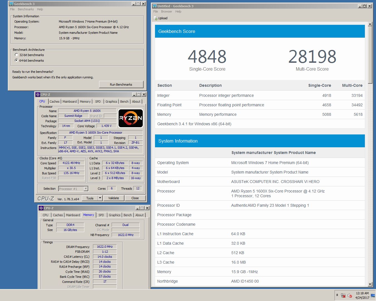Click the CPU-Z title icon on Memory tab window
Image resolution: width=376 pixels, height=301 pixels.
41,208
